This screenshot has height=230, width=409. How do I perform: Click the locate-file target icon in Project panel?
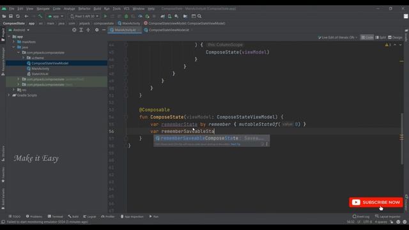[x=74, y=30]
